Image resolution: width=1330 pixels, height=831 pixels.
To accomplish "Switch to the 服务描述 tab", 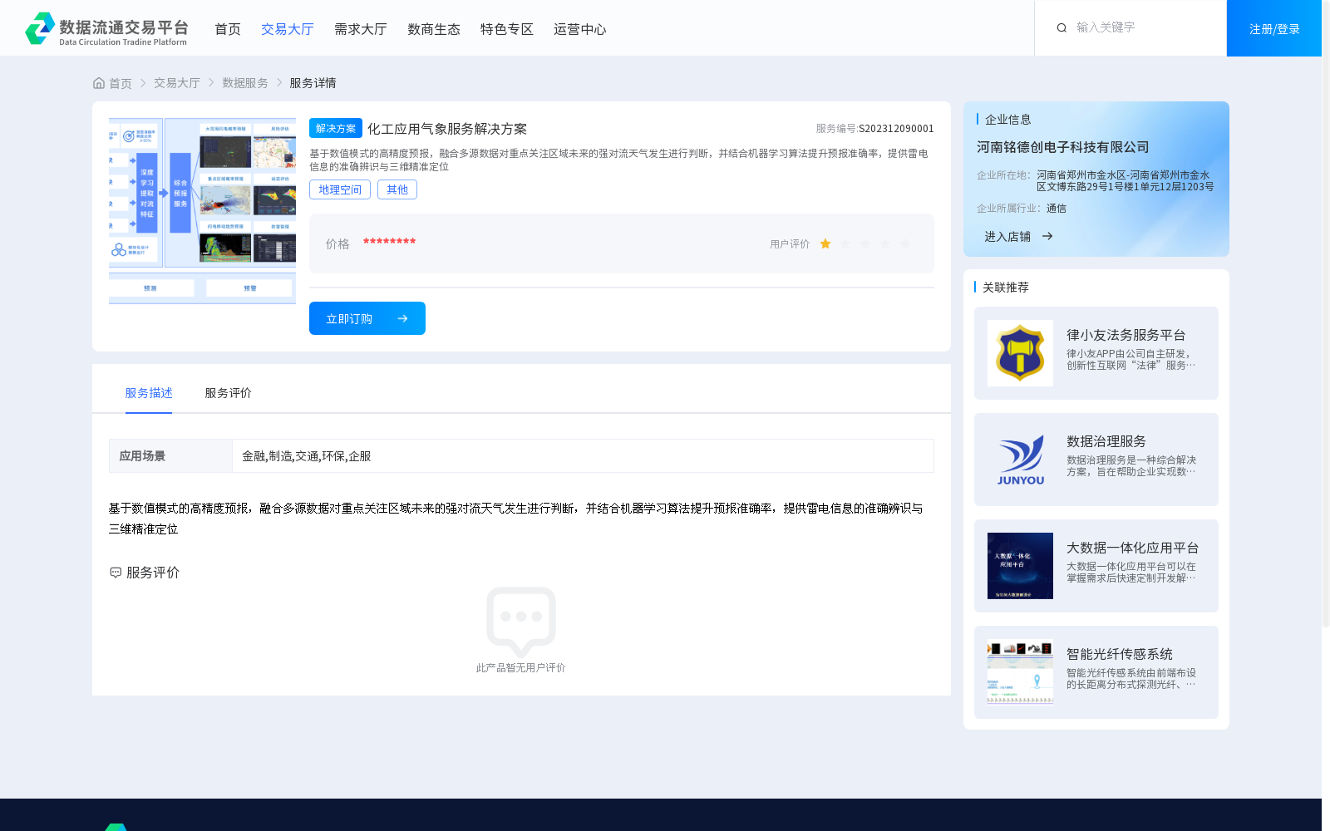I will 149,393.
